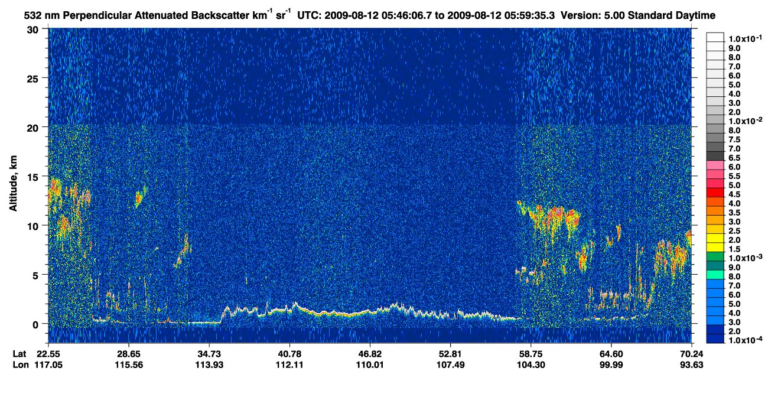
Task: Select latitude value 34.73
Action: click(x=209, y=354)
